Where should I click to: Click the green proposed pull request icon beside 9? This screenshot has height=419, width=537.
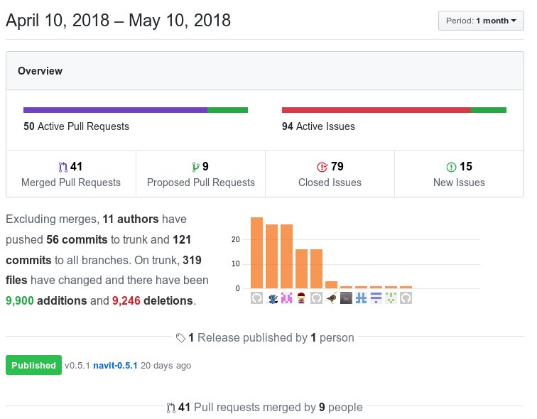[195, 167]
